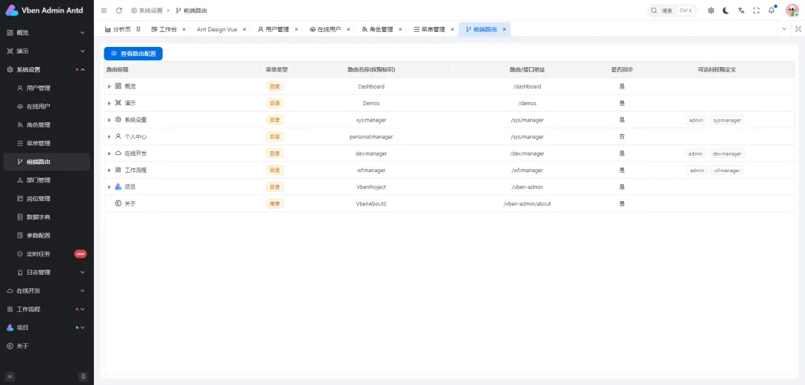This screenshot has height=385, width=805.
Task: Open 参数配置 in the sidebar
Action: tap(47, 236)
